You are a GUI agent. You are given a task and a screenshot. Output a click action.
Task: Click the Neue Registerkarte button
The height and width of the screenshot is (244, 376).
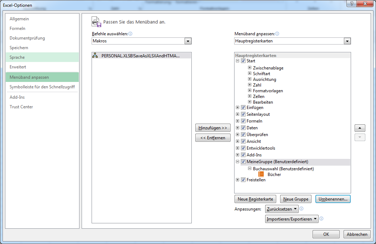[256, 199]
